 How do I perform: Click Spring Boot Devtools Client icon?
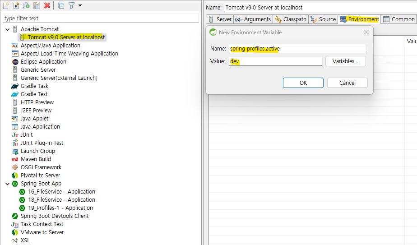coord(15,216)
